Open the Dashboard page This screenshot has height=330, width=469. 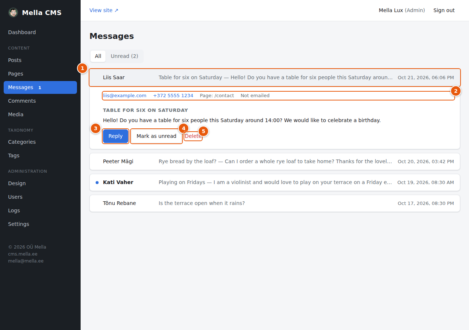coord(40,32)
